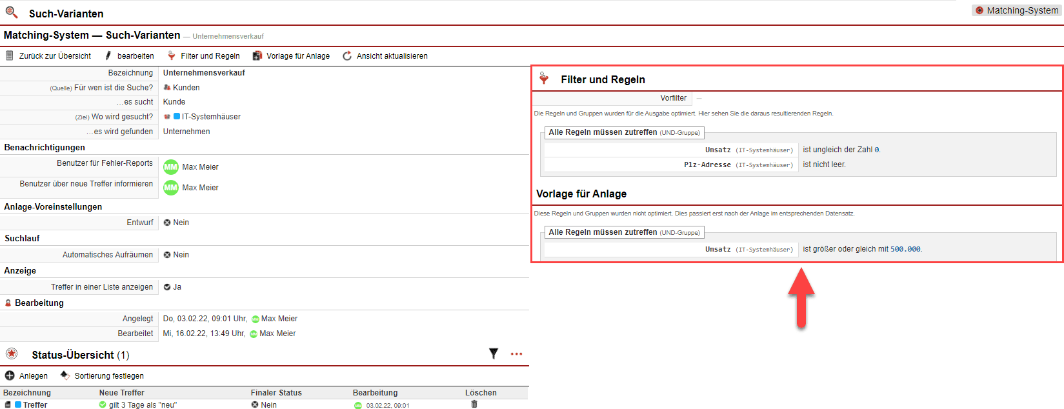Filter the Status-Übersicht list with funnel icon
The width and height of the screenshot is (1064, 409).
494,354
